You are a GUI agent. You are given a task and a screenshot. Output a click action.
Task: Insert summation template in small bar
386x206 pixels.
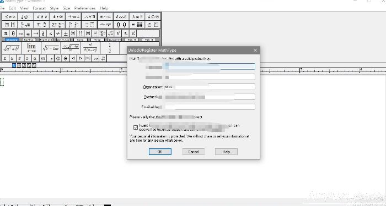[x=103, y=33]
